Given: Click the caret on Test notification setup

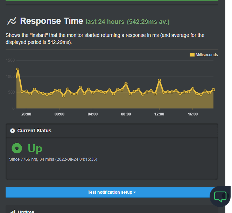Looking at the screenshot, I should click(x=135, y=192).
